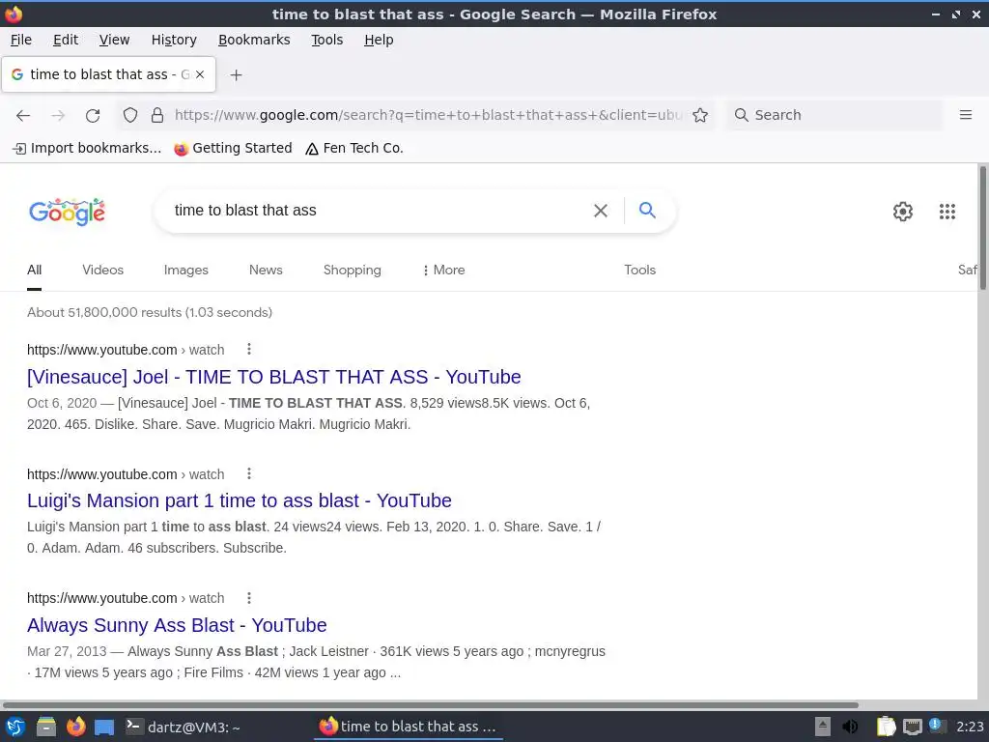989x742 pixels.
Task: Open a new tab with the plus button
Action: point(236,75)
